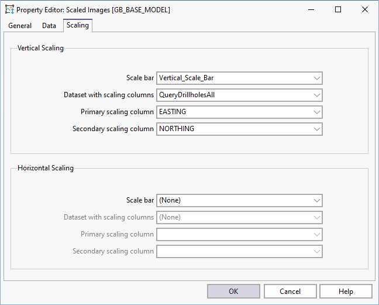Close the Property Editor dialog
The width and height of the screenshot is (379, 305).
[x=365, y=10]
